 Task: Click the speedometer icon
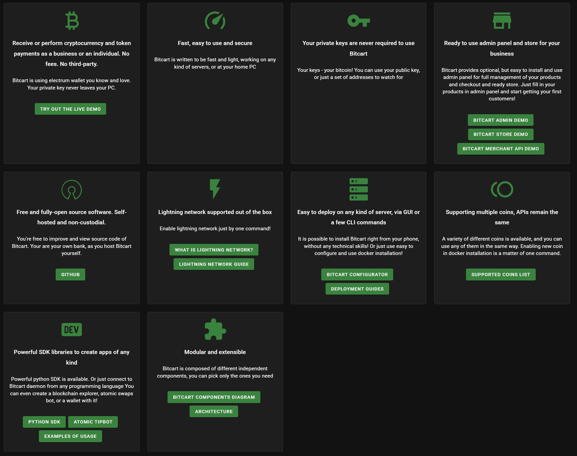tap(215, 21)
